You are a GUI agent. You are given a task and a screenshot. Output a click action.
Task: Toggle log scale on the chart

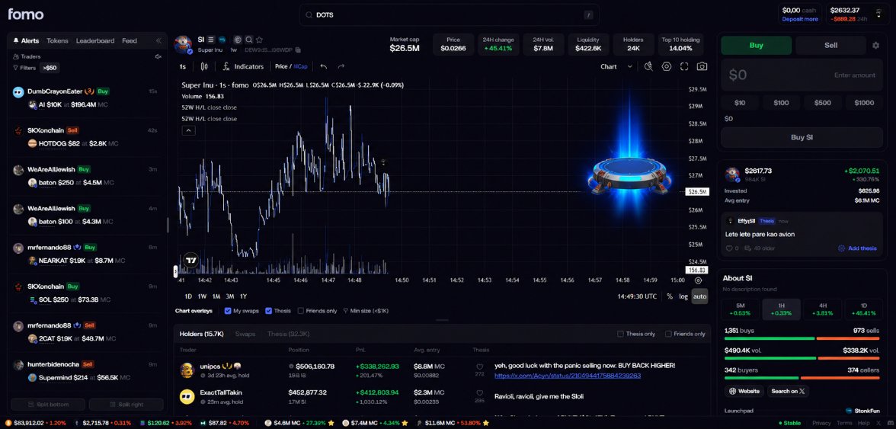(x=683, y=296)
